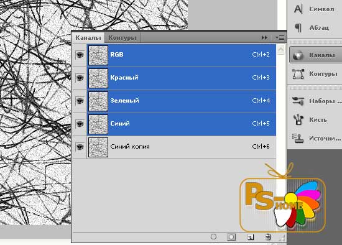
Task: Toggle visibility of Синий копия channel
Action: pos(80,147)
